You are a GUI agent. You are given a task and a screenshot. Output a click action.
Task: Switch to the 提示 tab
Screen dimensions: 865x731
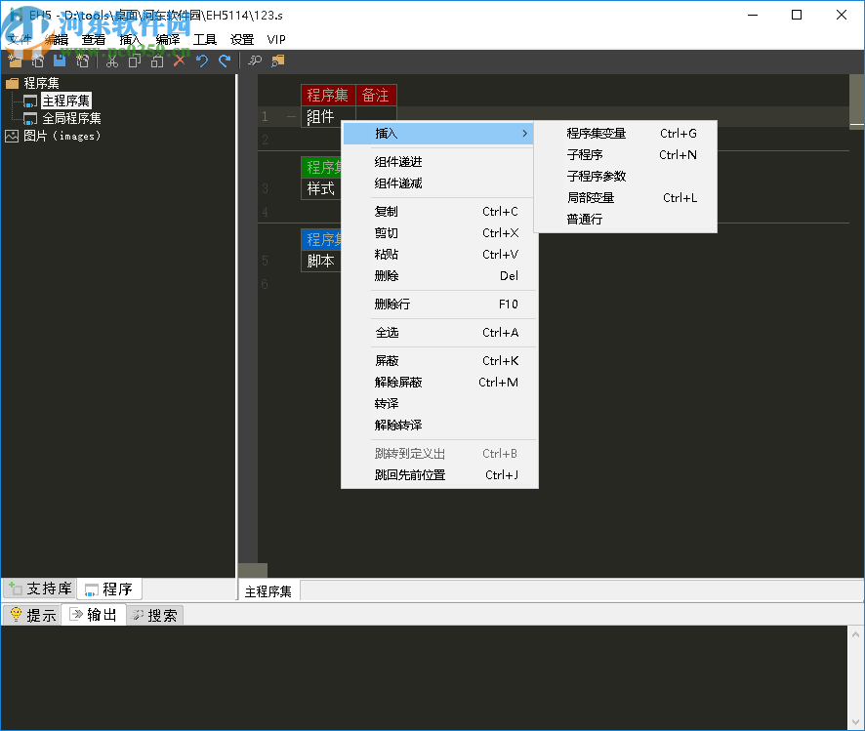pyautogui.click(x=33, y=615)
